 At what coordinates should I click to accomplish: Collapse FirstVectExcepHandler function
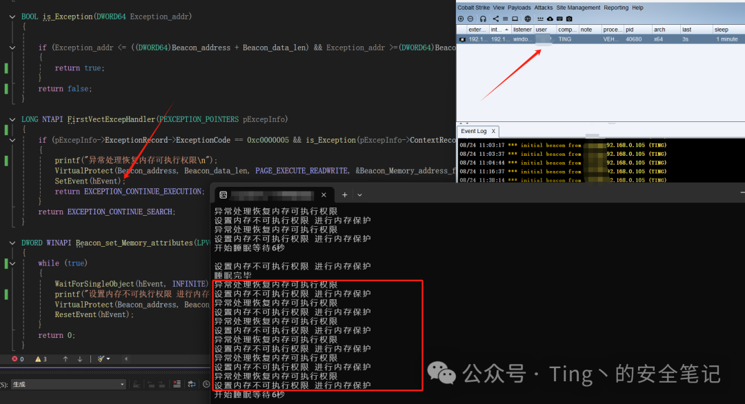(x=12, y=120)
